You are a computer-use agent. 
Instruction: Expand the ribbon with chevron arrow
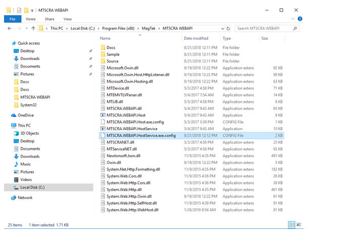[293, 19]
